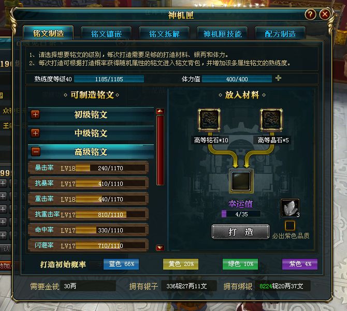This screenshot has width=347, height=311.
Task: Click the white crystal item icon
Action: click(290, 208)
